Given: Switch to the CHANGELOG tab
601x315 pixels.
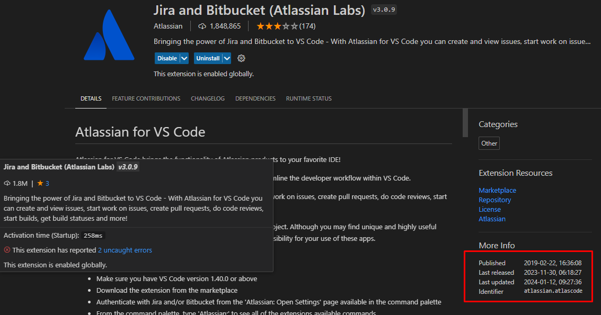Looking at the screenshot, I should tap(207, 98).
